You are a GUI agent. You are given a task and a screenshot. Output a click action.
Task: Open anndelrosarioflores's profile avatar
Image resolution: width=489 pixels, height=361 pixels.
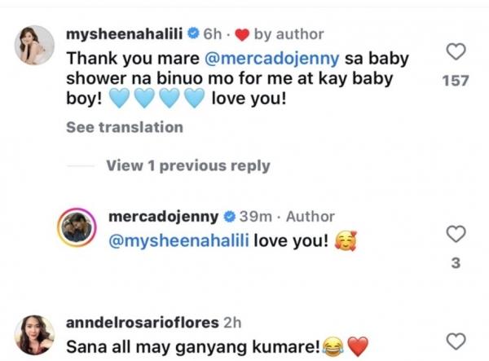pyautogui.click(x=34, y=335)
